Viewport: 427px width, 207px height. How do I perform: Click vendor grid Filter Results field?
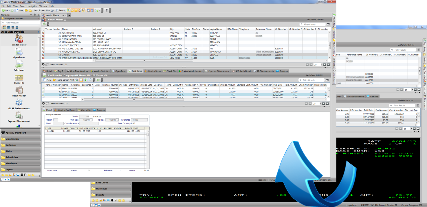[x=313, y=24]
